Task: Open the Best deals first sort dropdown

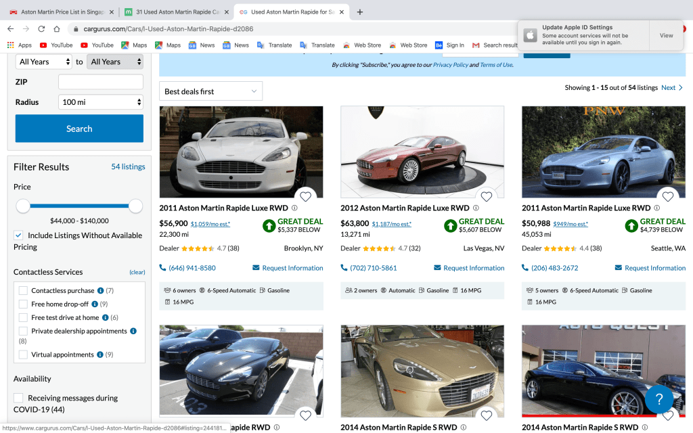Action: click(x=210, y=91)
